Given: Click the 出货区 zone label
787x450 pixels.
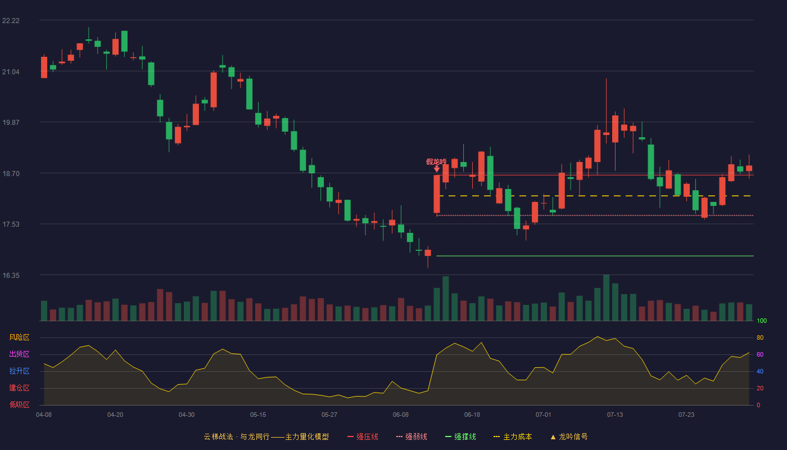Looking at the screenshot, I should (19, 354).
